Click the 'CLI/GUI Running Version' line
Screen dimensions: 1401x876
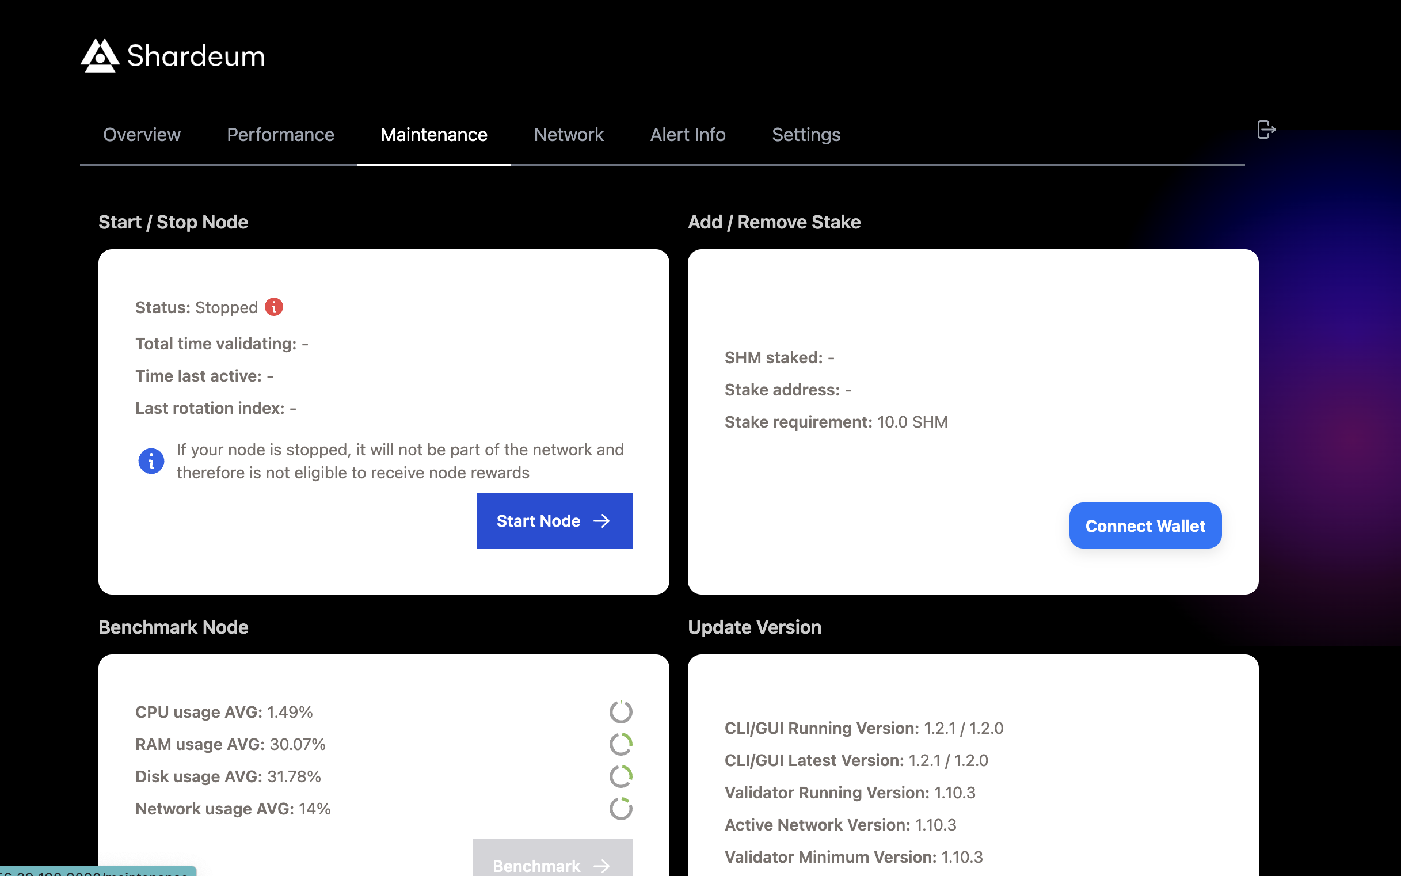point(864,728)
